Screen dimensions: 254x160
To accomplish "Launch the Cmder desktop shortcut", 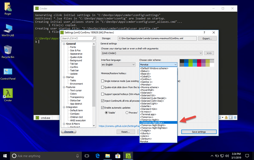I will pyautogui.click(x=8, y=95).
